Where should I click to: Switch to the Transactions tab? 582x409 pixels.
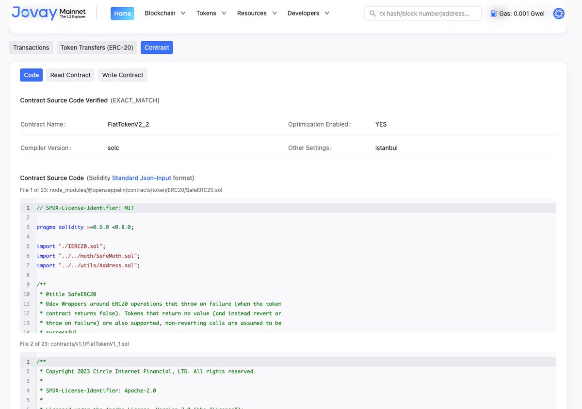(31, 47)
